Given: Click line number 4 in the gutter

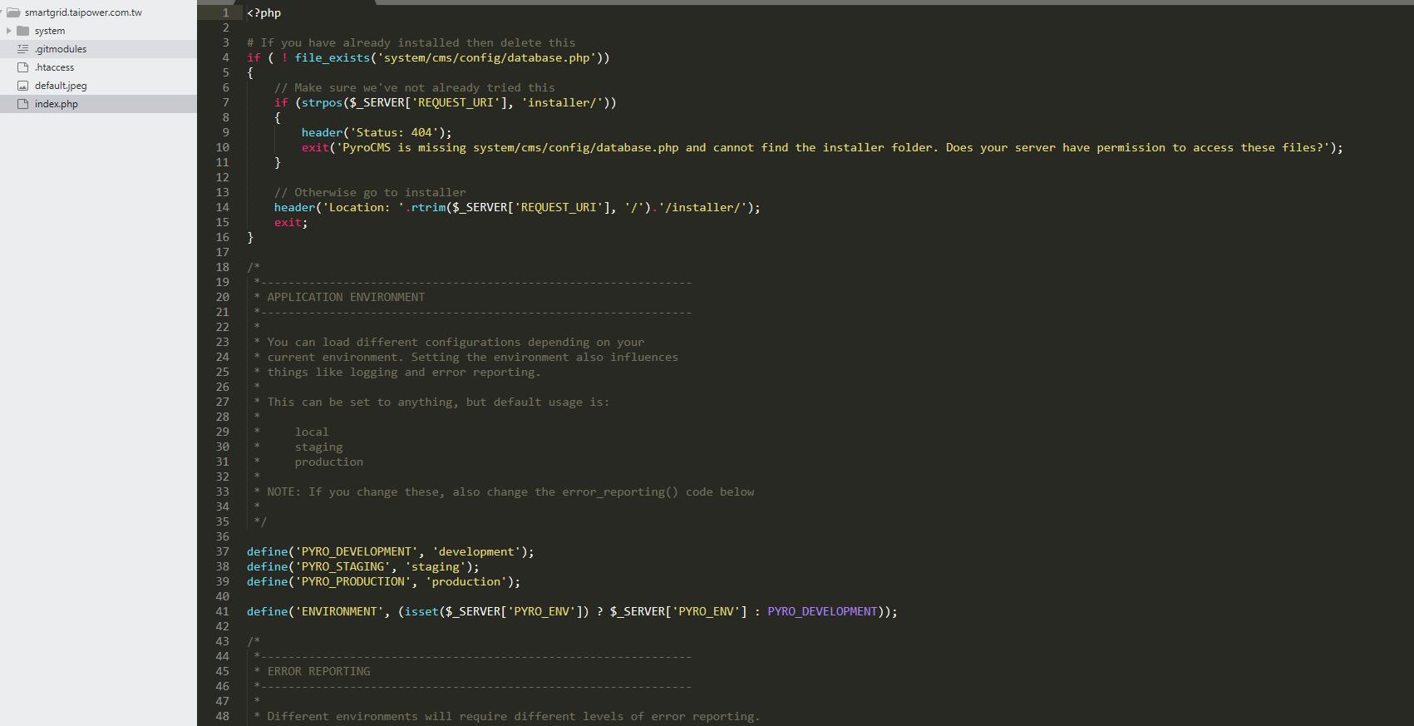Looking at the screenshot, I should click(225, 57).
